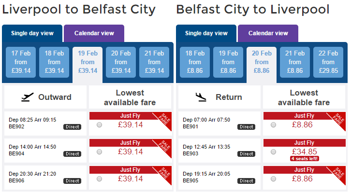
Task: Click Direct badge for flight BE905
Action: [246, 181]
